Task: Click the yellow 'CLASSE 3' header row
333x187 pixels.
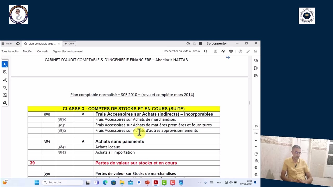Action: [x=124, y=109]
